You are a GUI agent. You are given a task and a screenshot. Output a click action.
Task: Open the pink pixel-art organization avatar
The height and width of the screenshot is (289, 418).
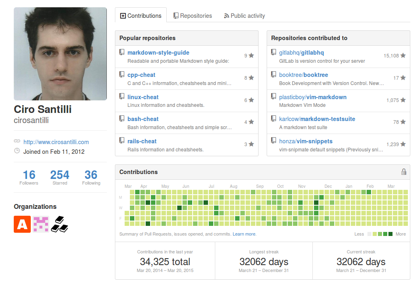pyautogui.click(x=41, y=224)
